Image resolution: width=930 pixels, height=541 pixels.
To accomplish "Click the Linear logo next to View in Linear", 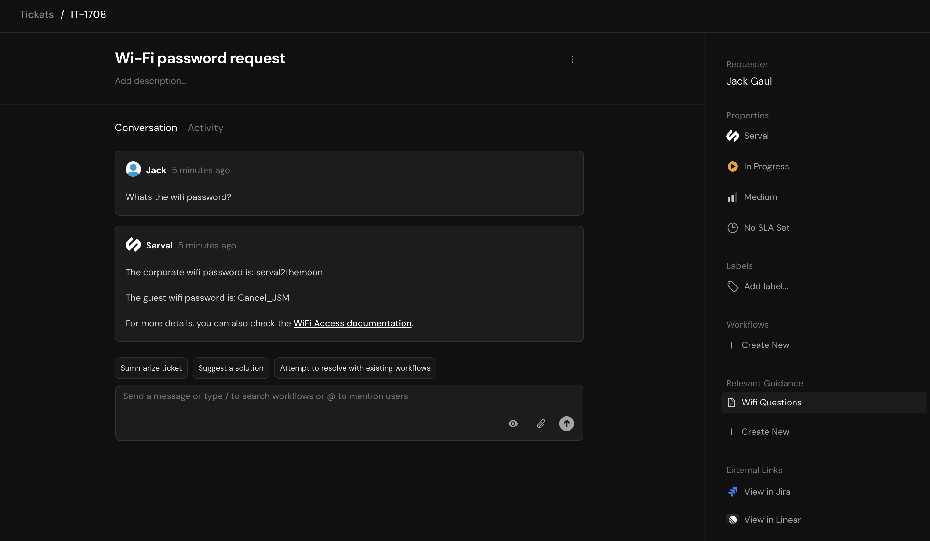I will (x=733, y=519).
